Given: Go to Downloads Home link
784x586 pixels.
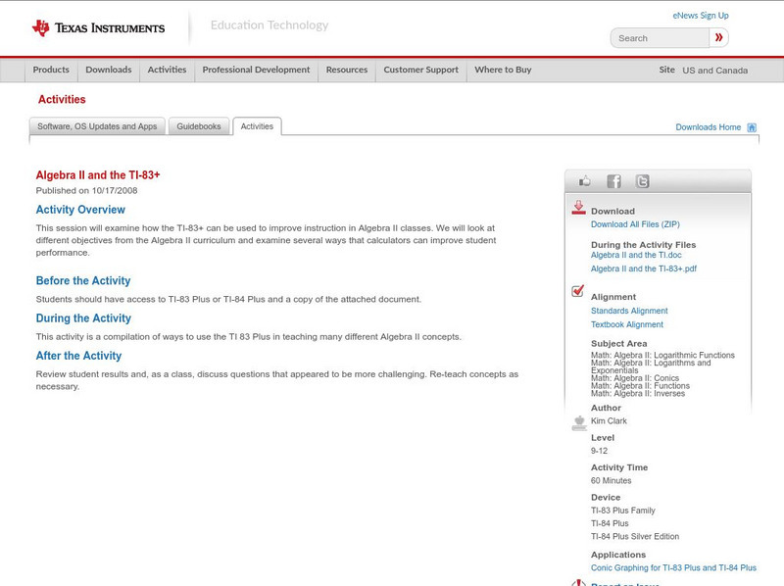Looking at the screenshot, I should pos(708,127).
